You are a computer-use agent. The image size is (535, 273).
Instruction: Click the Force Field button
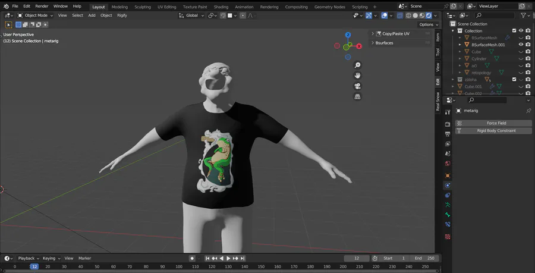point(493,123)
